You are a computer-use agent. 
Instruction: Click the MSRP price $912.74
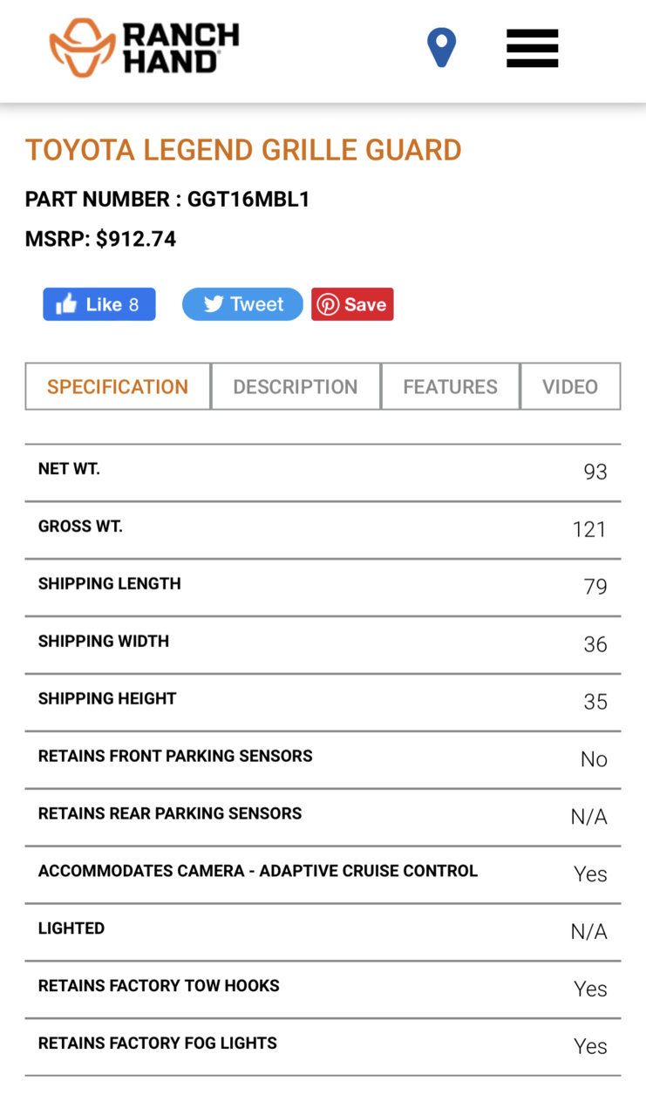[136, 239]
